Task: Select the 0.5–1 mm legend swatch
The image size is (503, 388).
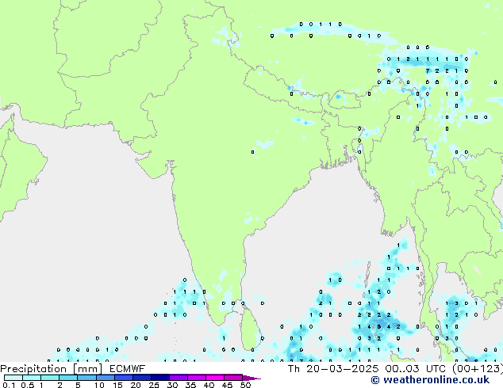Action: (x=32, y=378)
